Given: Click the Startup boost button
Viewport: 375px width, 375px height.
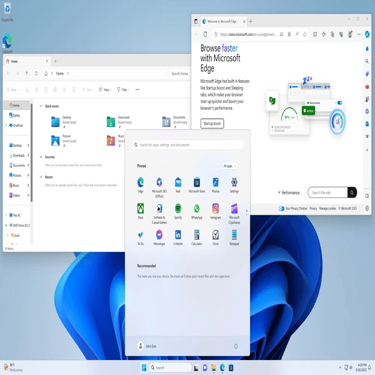Looking at the screenshot, I should (x=212, y=124).
